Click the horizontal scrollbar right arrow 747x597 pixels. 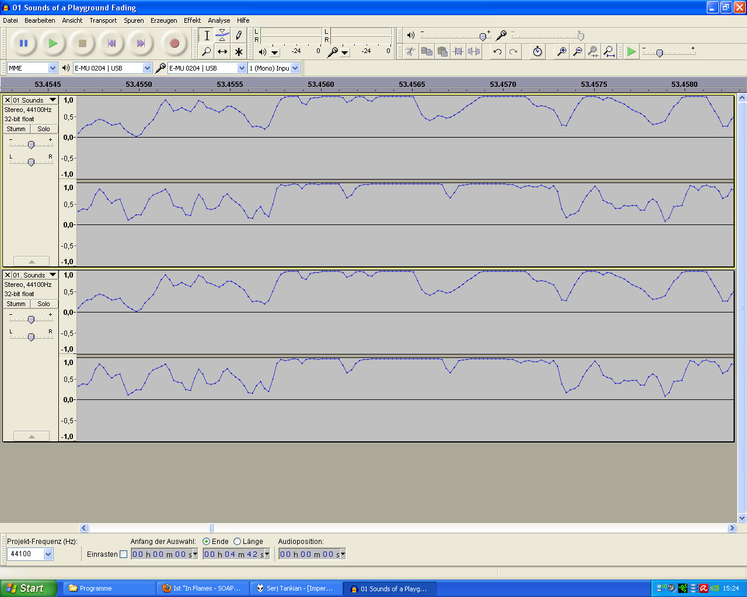pyautogui.click(x=732, y=528)
